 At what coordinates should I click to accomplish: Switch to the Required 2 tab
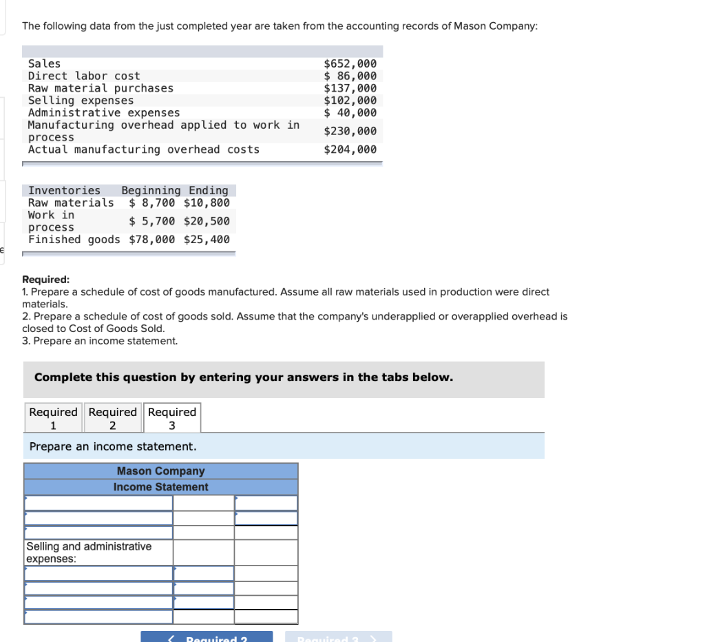click(113, 418)
